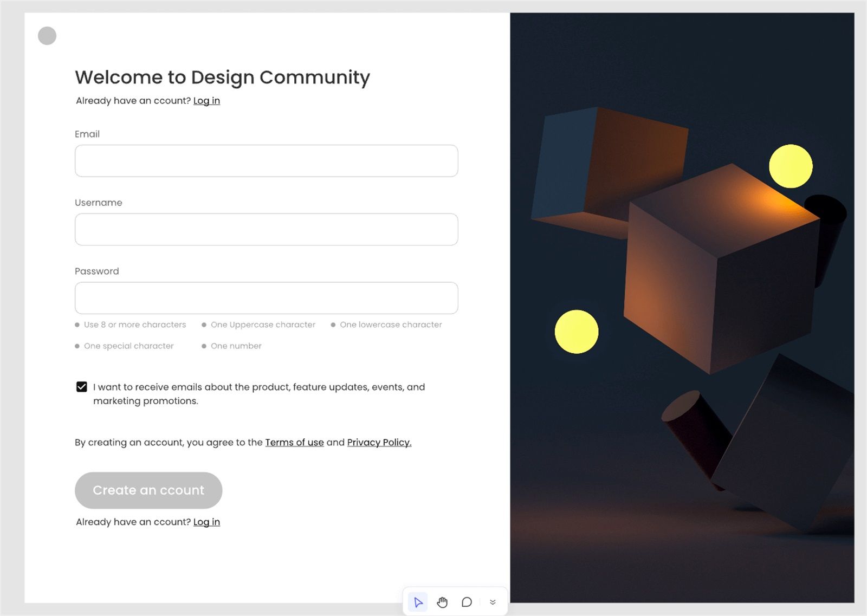Collapse the bottom toolbar with double chevron
Screen dimensions: 867x616
pyautogui.click(x=493, y=602)
